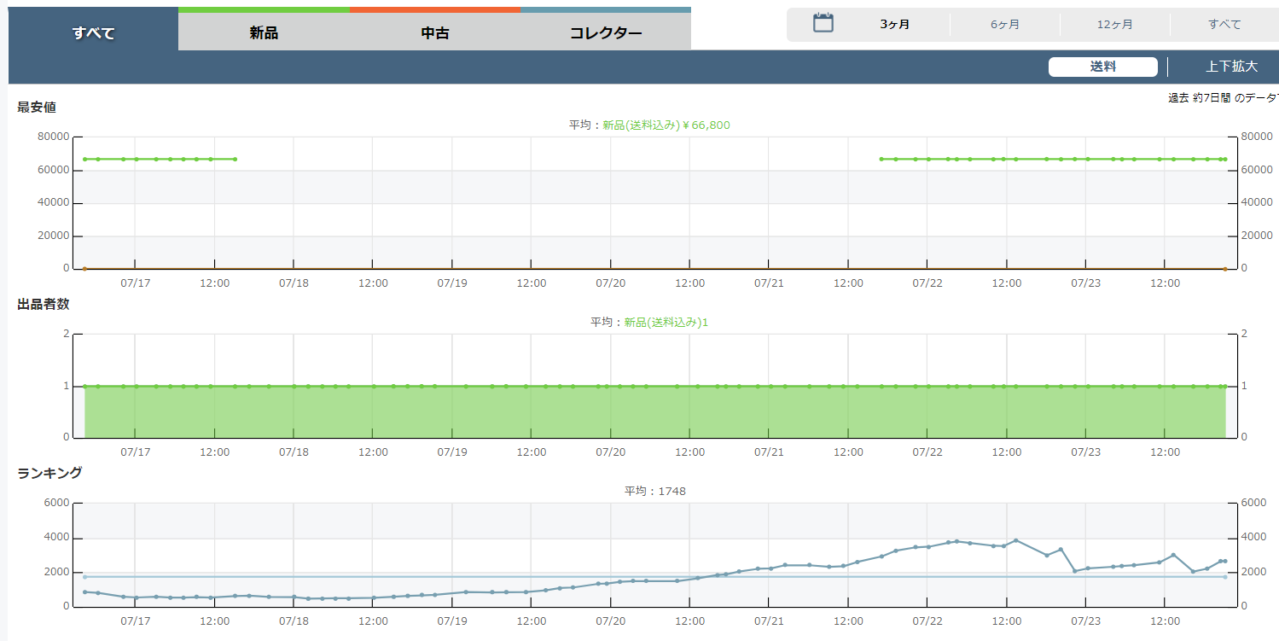Open the コレクター tab
The image size is (1279, 641).
pyautogui.click(x=605, y=33)
